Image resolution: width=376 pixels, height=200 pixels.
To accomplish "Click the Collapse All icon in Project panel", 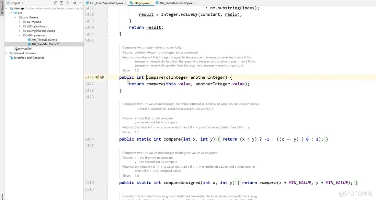I will pyautogui.click(x=67, y=3).
